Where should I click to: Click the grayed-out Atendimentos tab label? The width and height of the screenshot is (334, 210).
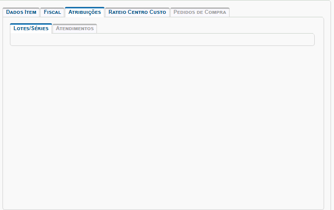tap(75, 29)
